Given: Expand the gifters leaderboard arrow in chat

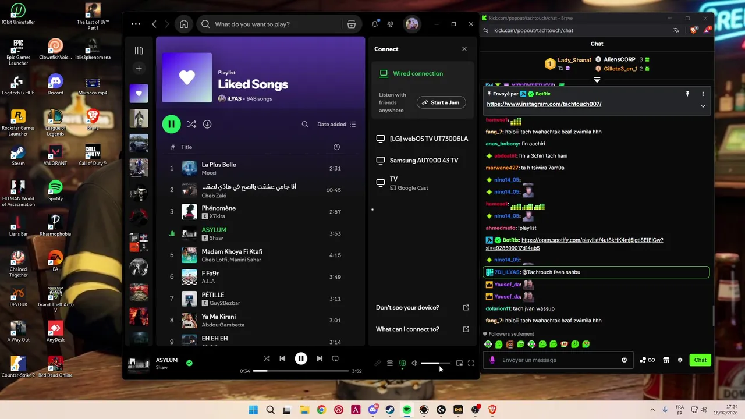Looking at the screenshot, I should [597, 80].
